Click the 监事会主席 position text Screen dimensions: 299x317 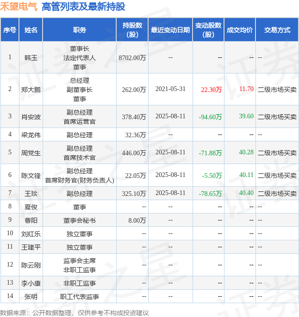pos(79,261)
